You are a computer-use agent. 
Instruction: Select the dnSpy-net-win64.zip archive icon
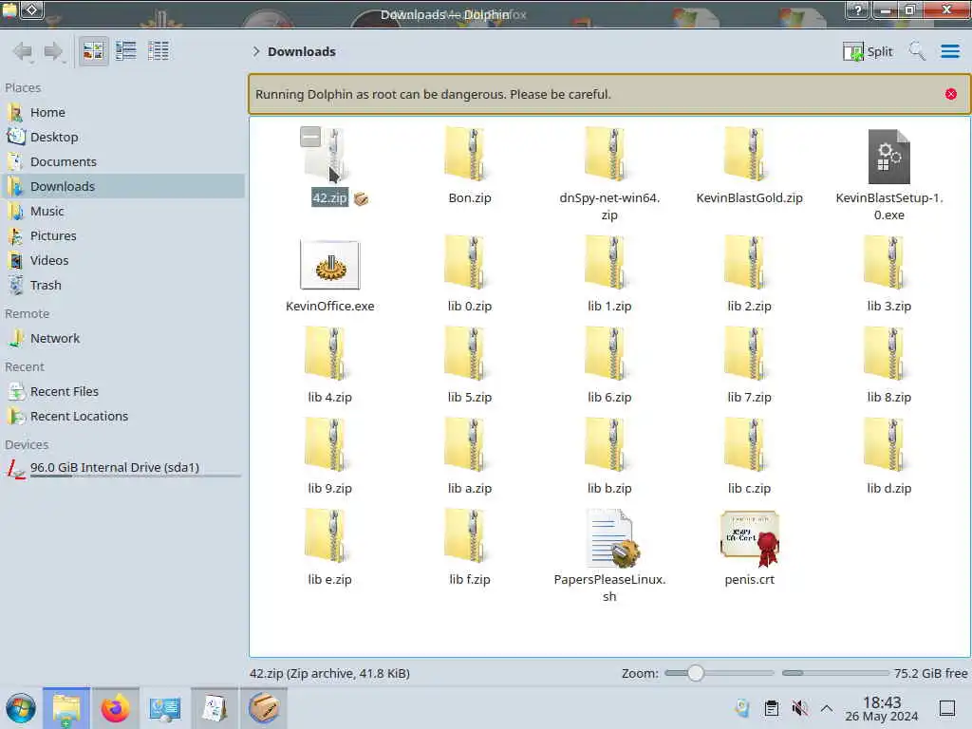pos(609,155)
